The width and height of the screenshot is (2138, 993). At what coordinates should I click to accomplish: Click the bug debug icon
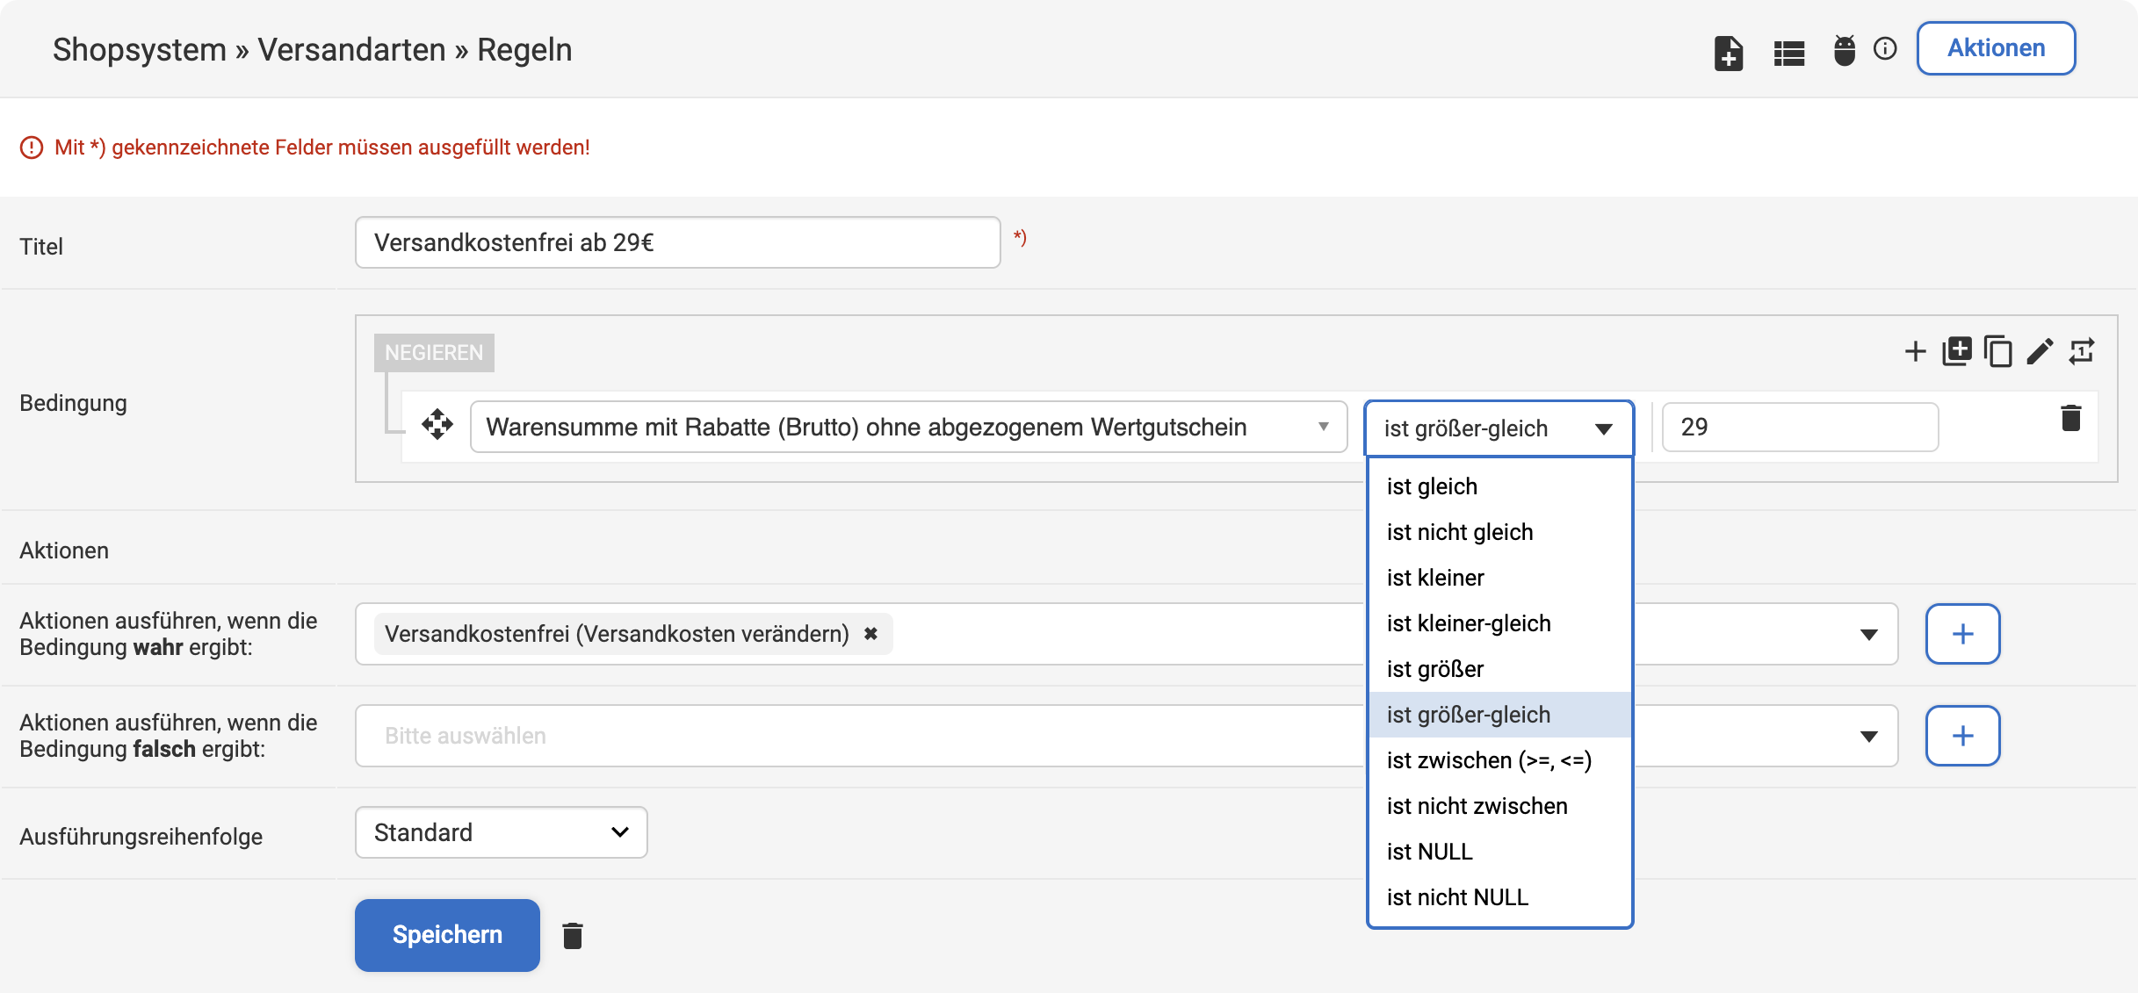(1845, 50)
